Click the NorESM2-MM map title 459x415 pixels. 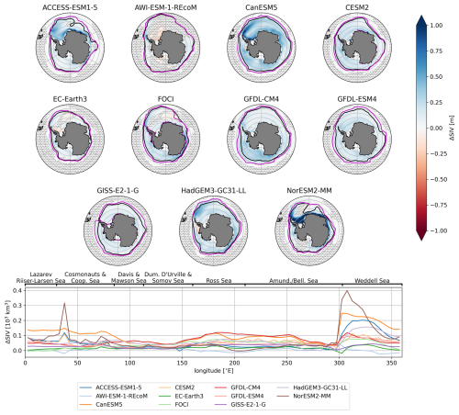point(309,191)
